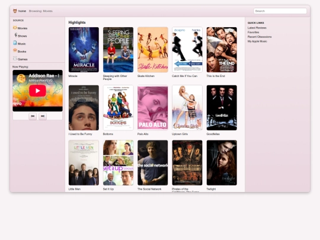Viewport: 320px width, 240px height.
Task: Open My Apple Music quick link
Action: [257, 41]
